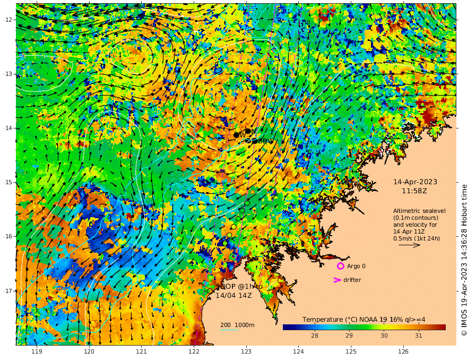Click the 'Altimetric sealevel' text
467x361 pixels.
(419, 211)
